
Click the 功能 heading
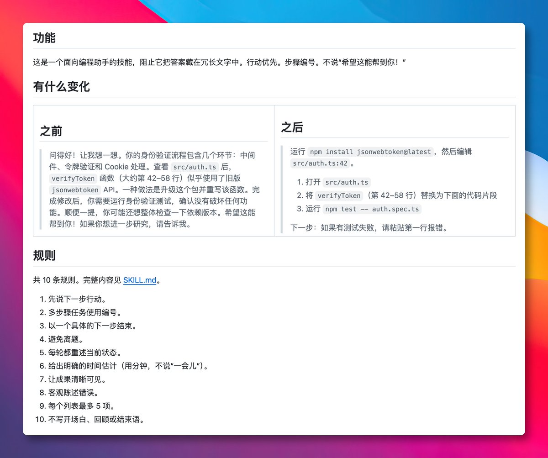[x=44, y=38]
